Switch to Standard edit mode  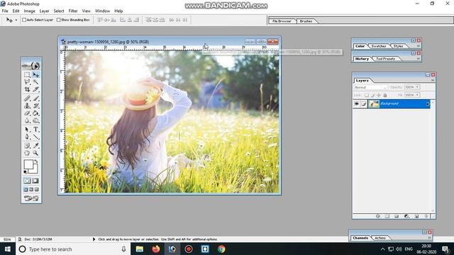point(27,181)
